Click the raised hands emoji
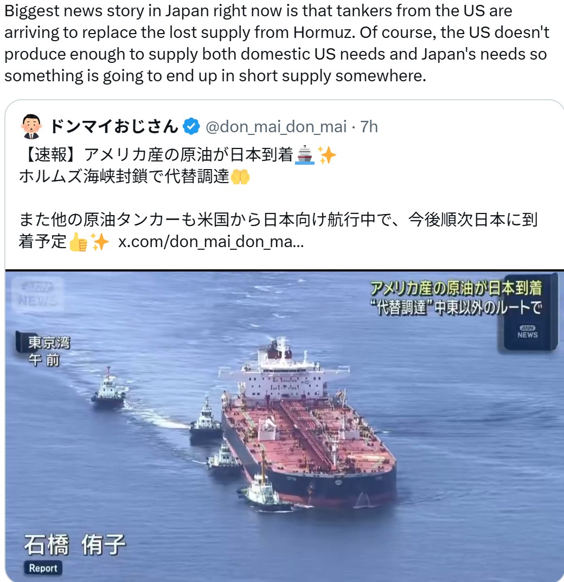The width and height of the screenshot is (564, 582). coord(240,176)
